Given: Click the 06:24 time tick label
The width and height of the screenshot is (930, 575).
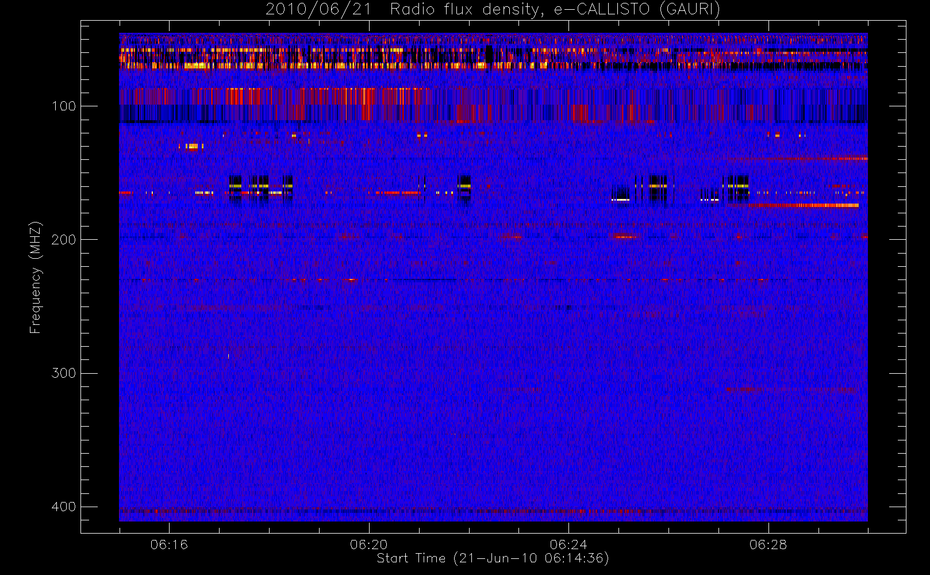Looking at the screenshot, I should coord(568,545).
